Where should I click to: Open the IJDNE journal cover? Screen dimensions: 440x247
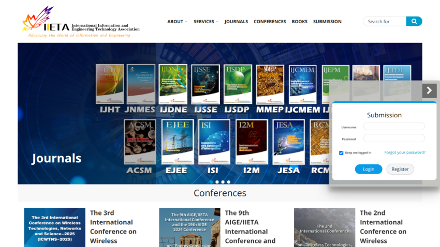click(173, 84)
